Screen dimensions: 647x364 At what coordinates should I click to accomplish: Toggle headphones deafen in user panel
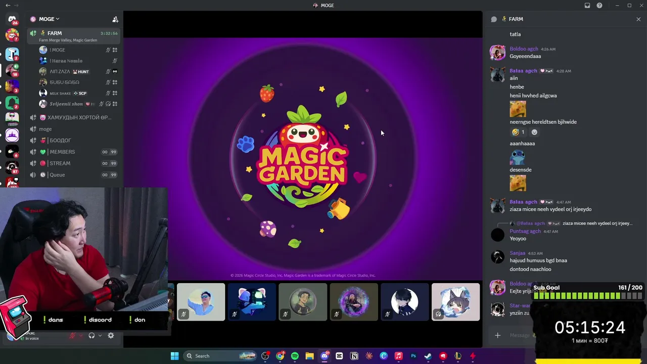(91, 336)
